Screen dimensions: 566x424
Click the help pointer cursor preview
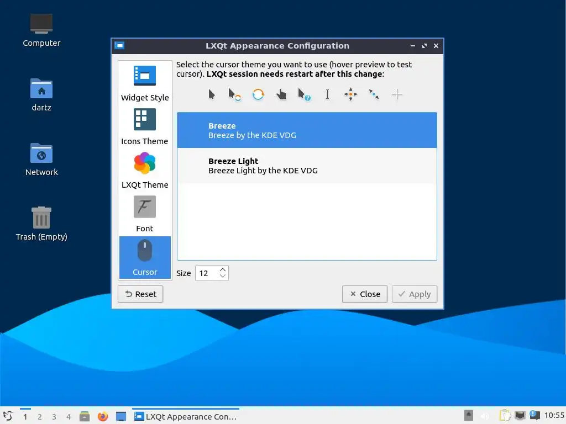click(305, 94)
